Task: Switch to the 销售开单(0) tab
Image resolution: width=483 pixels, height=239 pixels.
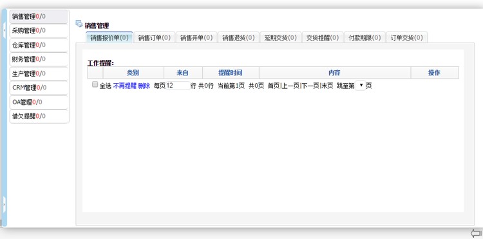Action: pyautogui.click(x=196, y=37)
